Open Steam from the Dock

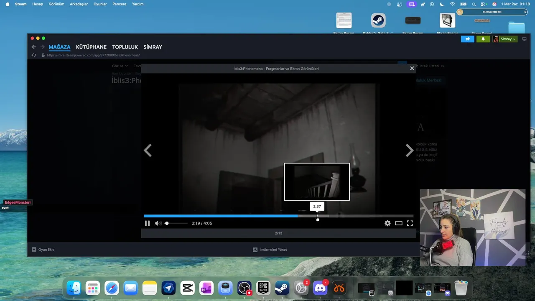point(282,288)
